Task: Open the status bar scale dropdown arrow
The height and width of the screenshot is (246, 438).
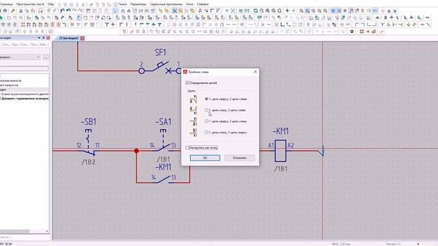Action: (x=418, y=244)
